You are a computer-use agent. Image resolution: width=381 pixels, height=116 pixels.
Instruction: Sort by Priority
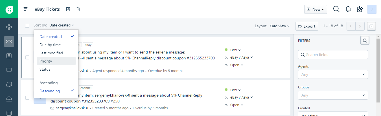(x=56, y=61)
